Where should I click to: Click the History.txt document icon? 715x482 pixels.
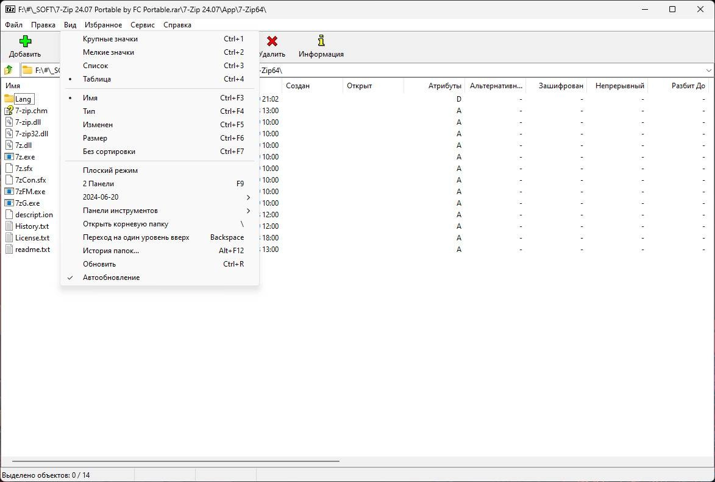coord(9,226)
